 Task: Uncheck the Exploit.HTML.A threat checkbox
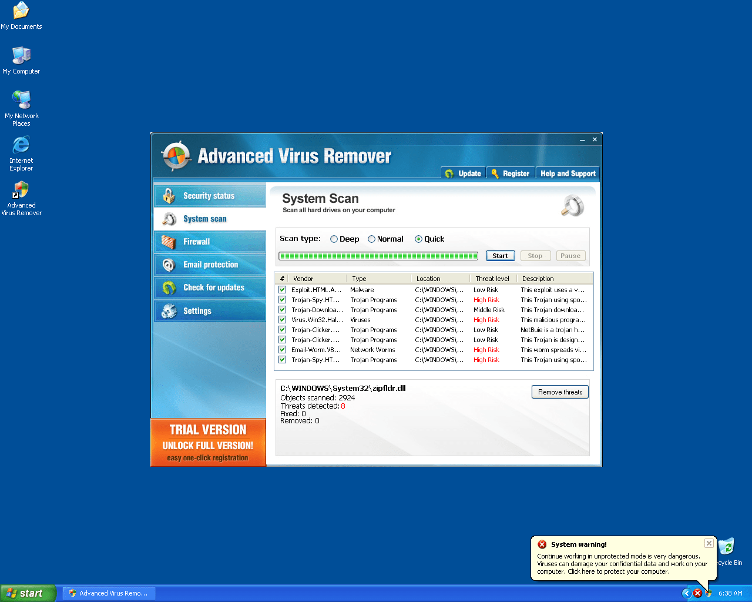pos(282,290)
